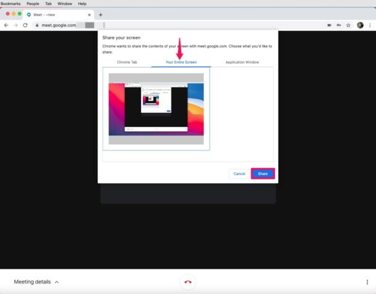This screenshot has height=294, width=376.
Task: Expand the Meeting details chevron
Action: (57, 282)
